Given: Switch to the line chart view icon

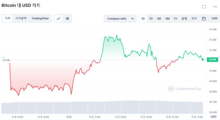Looking at the screenshot, I should (x=59, y=19).
